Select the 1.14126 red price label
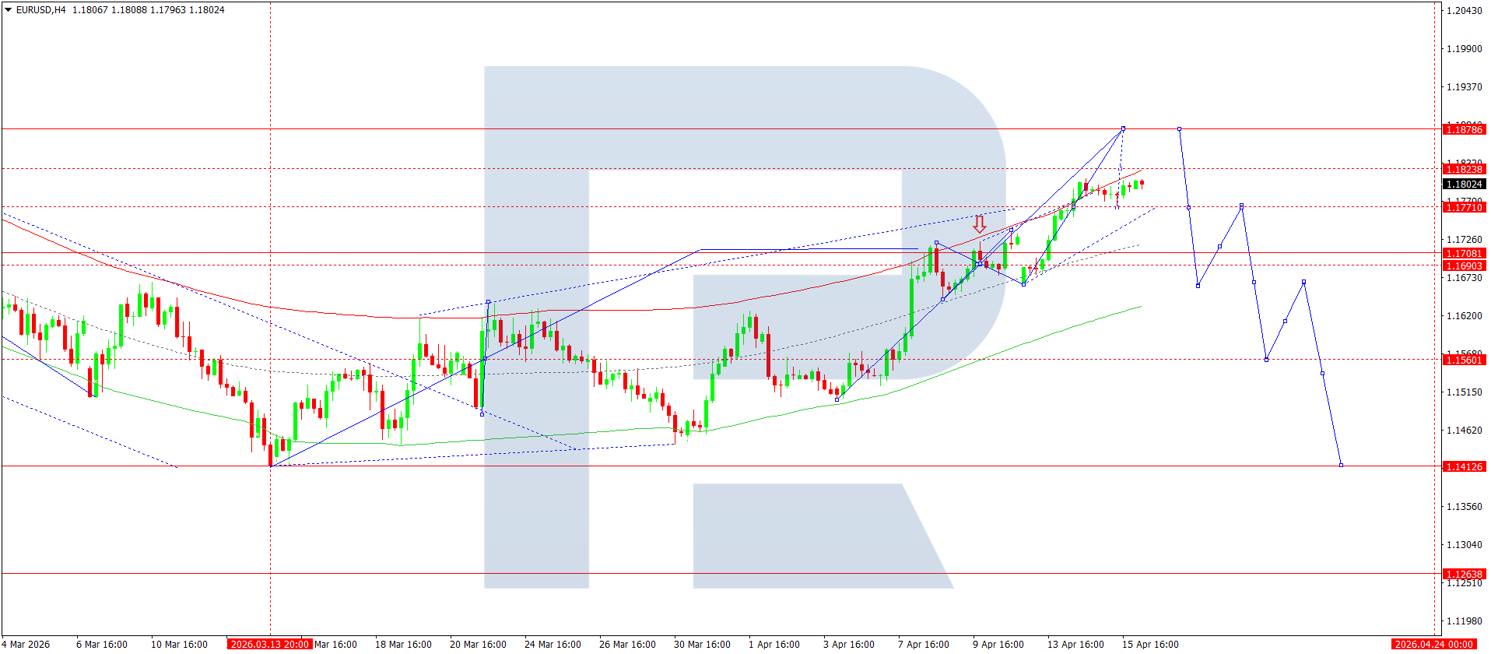The image size is (1491, 654). click(1464, 467)
